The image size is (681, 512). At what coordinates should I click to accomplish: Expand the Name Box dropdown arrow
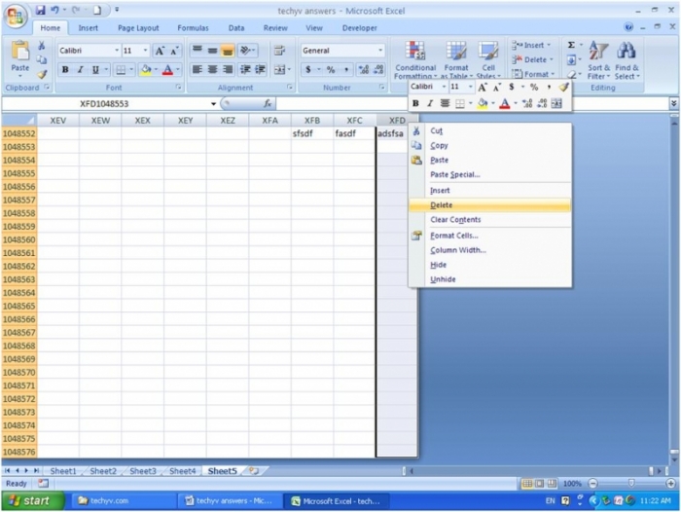pyautogui.click(x=214, y=103)
